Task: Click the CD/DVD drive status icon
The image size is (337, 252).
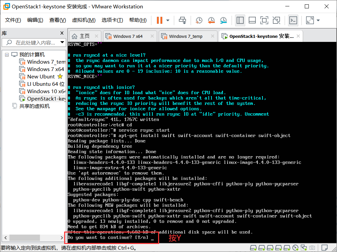Action: (295, 248)
